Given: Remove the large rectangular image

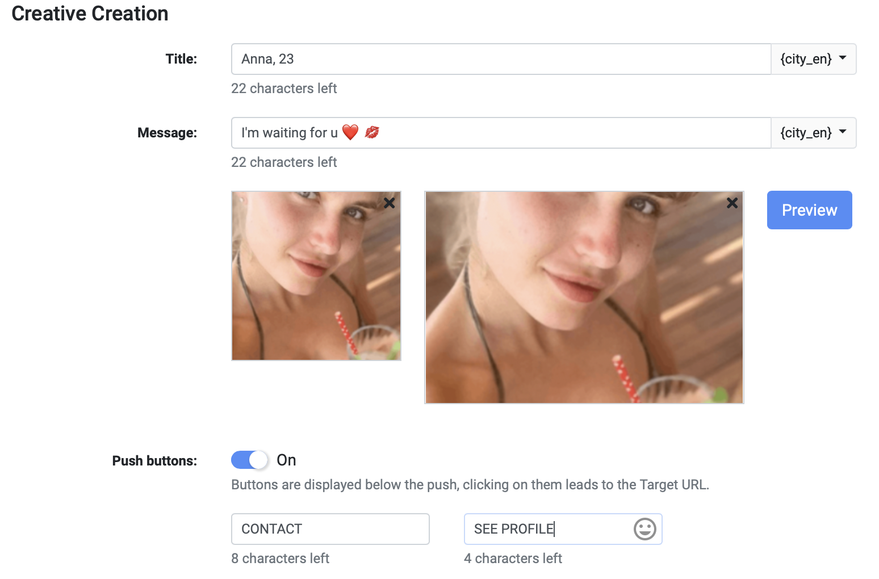Looking at the screenshot, I should pos(732,203).
